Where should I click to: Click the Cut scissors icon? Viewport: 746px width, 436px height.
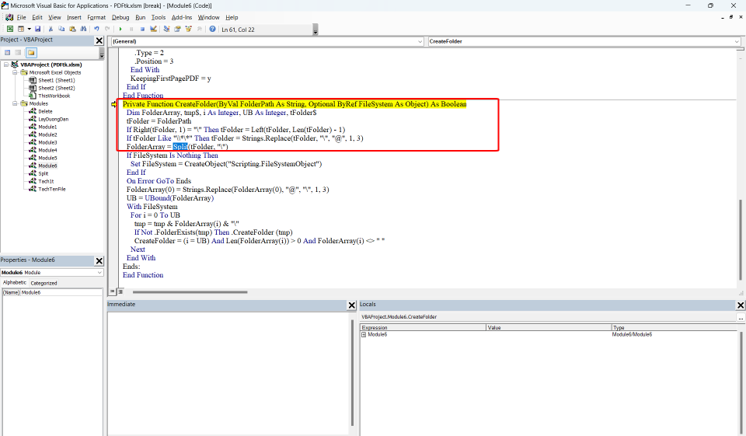tap(51, 29)
